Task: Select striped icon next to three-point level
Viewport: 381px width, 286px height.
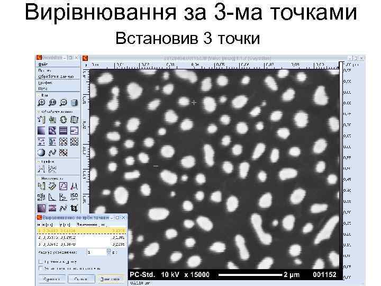Action: click(52, 208)
